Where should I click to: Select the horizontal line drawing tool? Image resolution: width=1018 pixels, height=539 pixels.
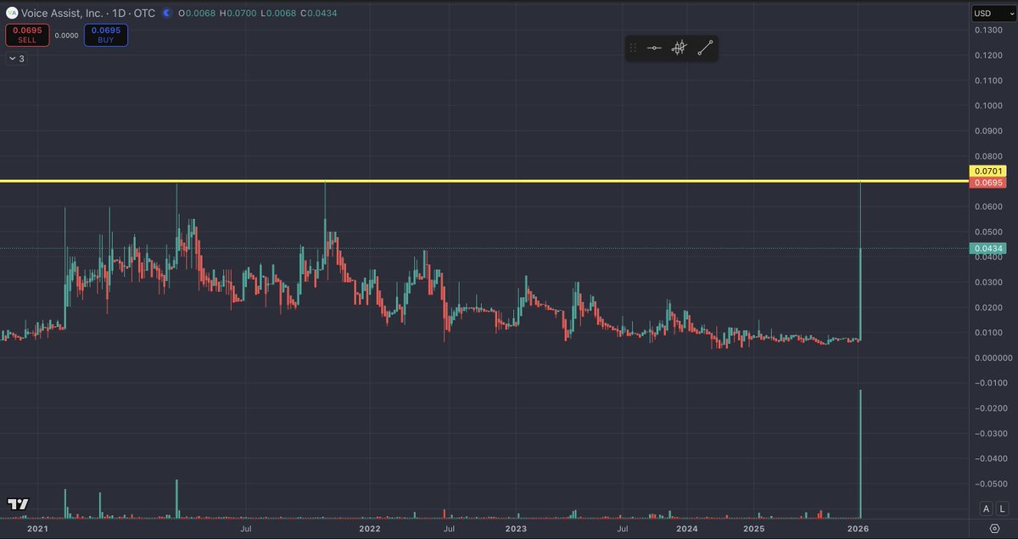pos(654,48)
